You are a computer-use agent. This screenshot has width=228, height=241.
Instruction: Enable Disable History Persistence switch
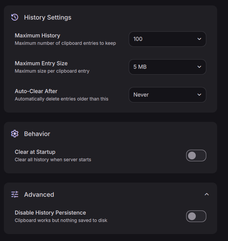point(196,216)
